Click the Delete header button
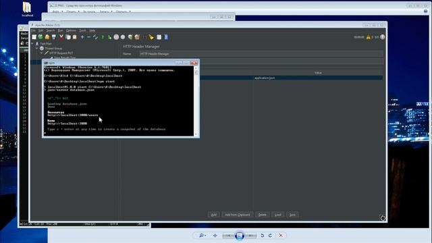Viewport: 432px width, 243px height. pos(263,215)
